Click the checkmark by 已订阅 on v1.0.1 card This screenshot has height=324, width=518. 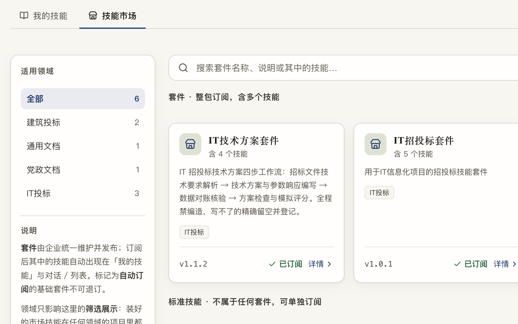pos(457,264)
